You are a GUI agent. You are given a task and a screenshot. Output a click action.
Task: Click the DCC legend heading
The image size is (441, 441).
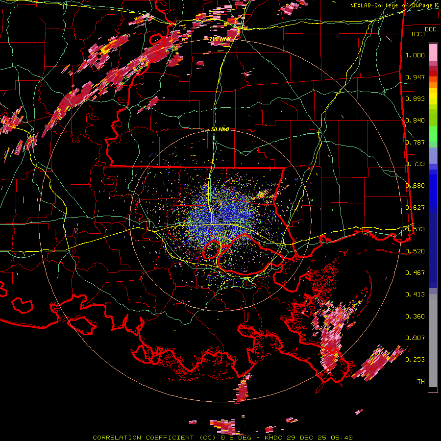click(430, 29)
